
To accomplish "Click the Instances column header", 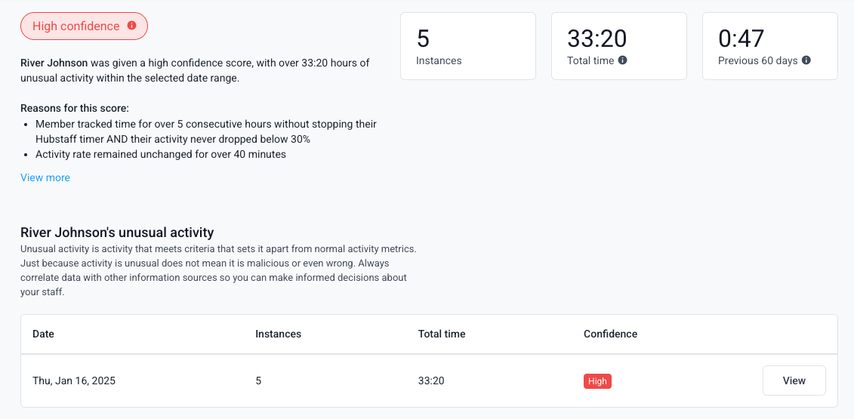I will (x=279, y=334).
